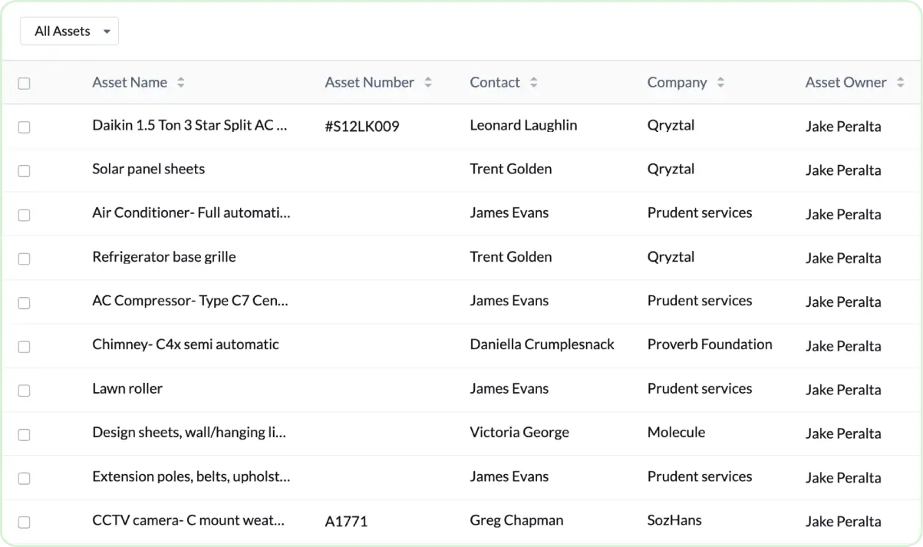
Task: Toggle sort on the Company column
Action: pos(720,83)
